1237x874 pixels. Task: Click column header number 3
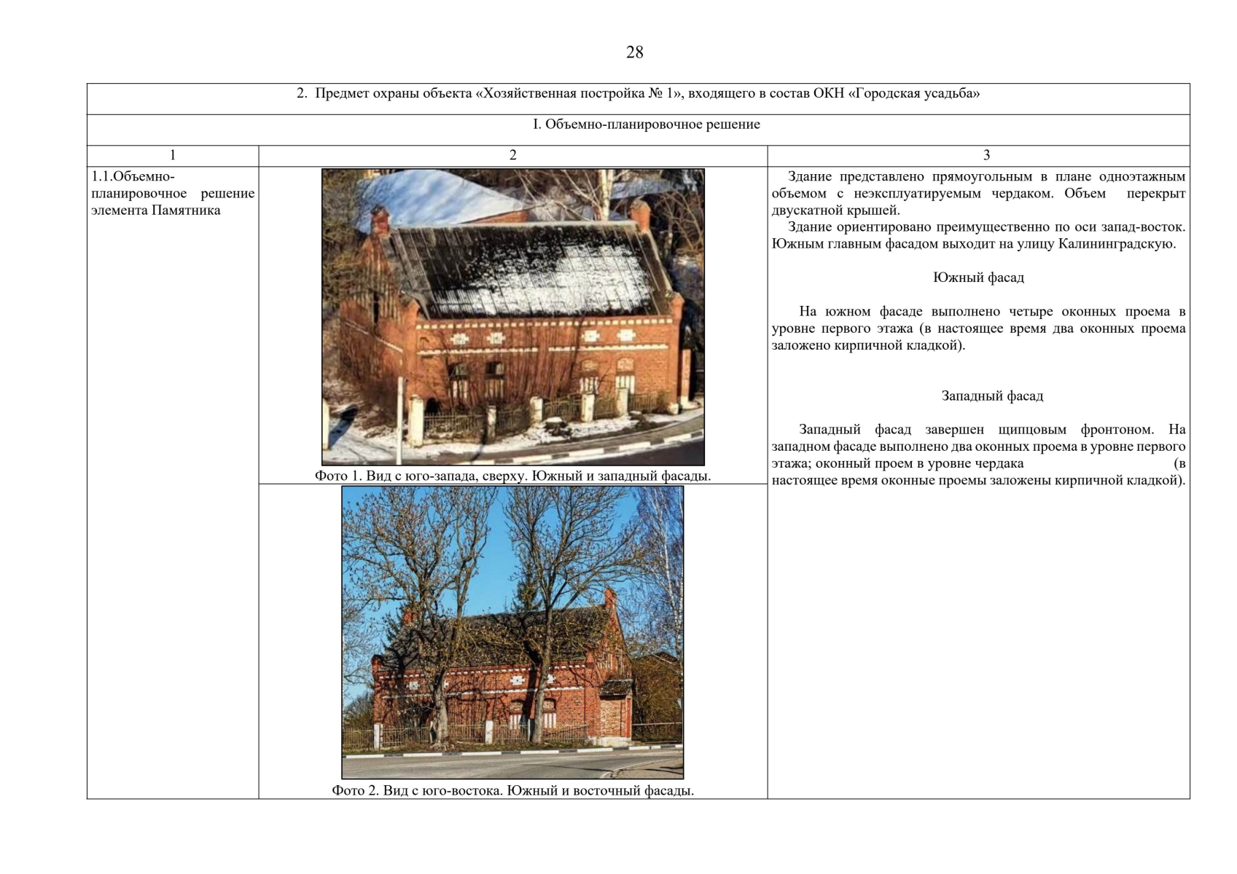tap(986, 155)
